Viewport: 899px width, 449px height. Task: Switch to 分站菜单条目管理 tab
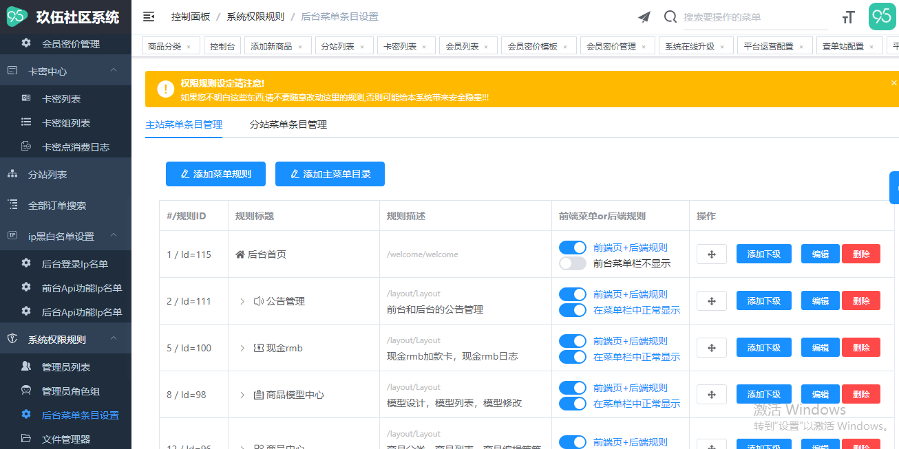(288, 124)
